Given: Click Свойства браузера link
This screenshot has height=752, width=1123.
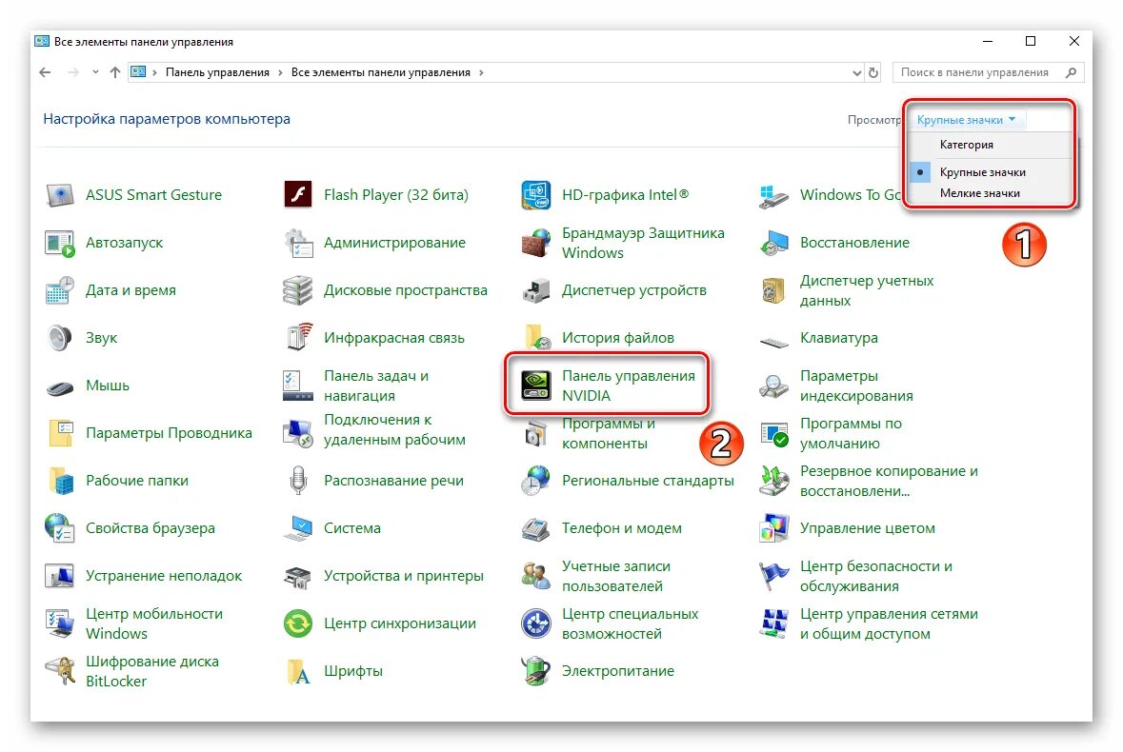Looking at the screenshot, I should click(x=150, y=528).
